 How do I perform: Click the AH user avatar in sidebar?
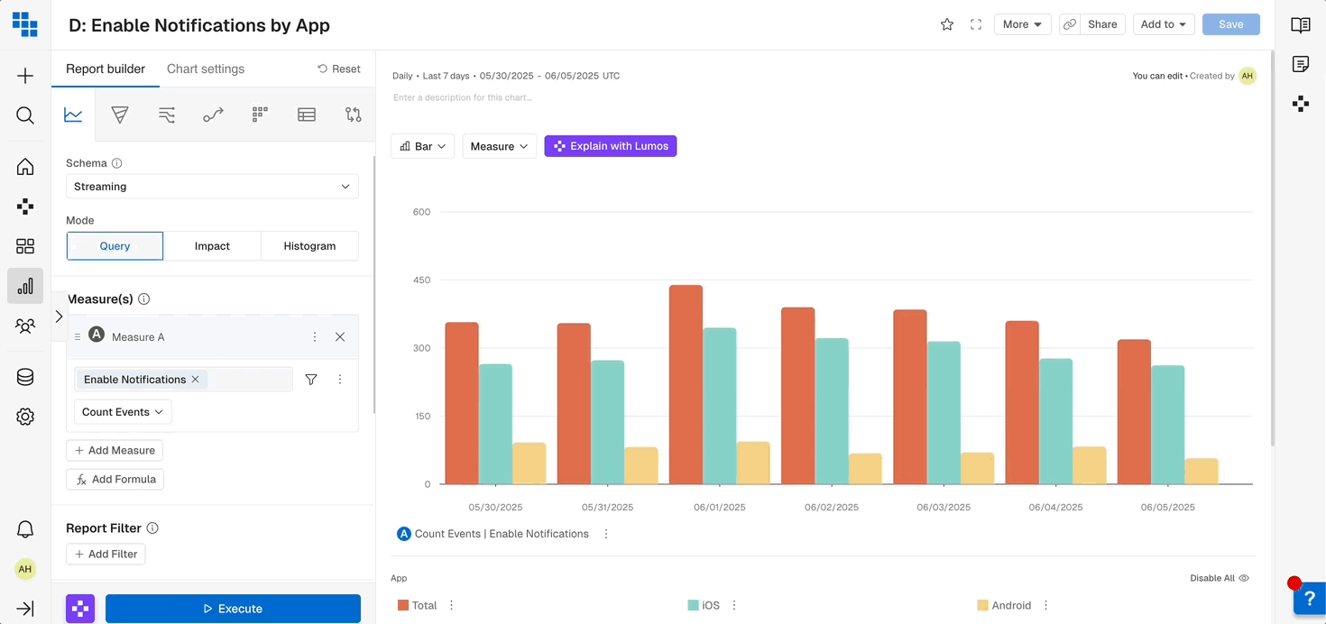pyautogui.click(x=25, y=569)
